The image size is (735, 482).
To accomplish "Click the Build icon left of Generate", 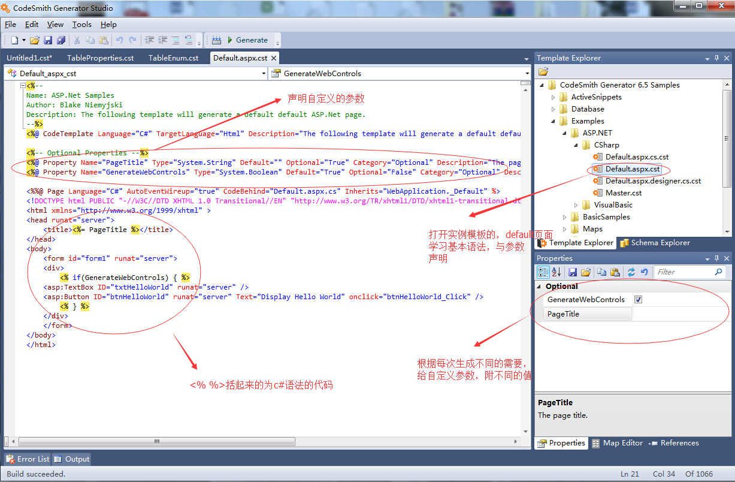I will point(216,40).
